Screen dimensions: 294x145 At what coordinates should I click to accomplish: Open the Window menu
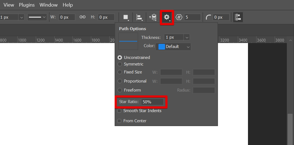[48, 5]
